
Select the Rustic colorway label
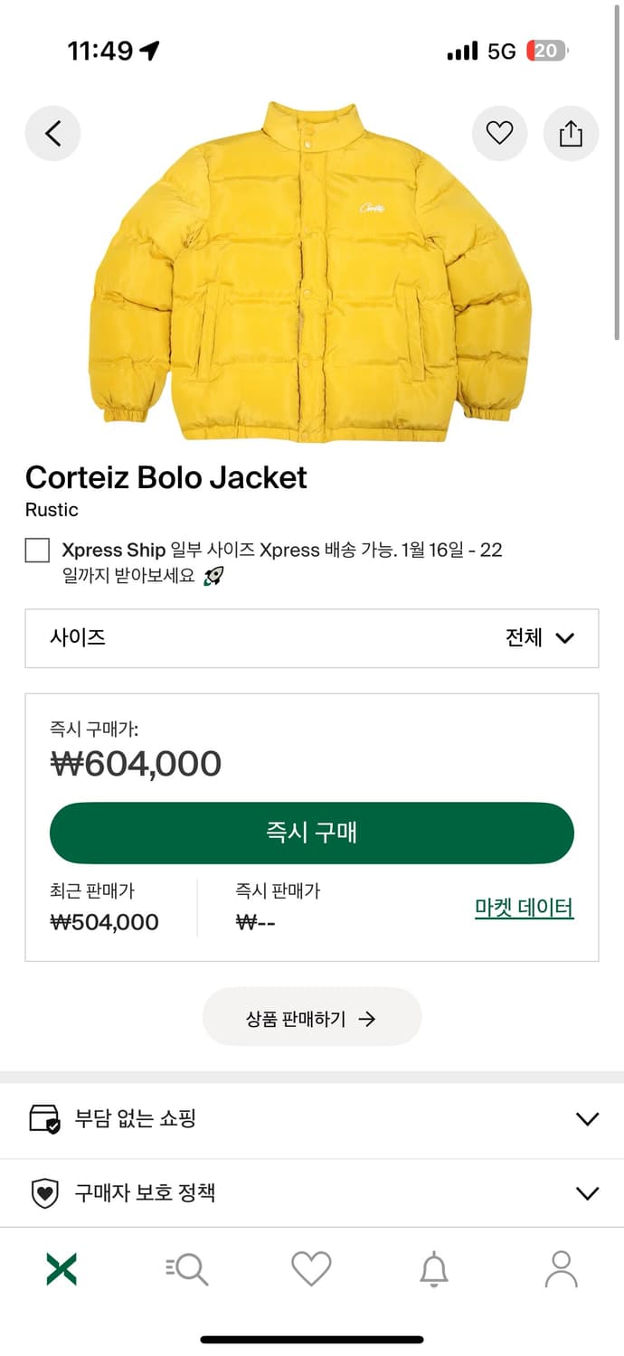coord(52,510)
